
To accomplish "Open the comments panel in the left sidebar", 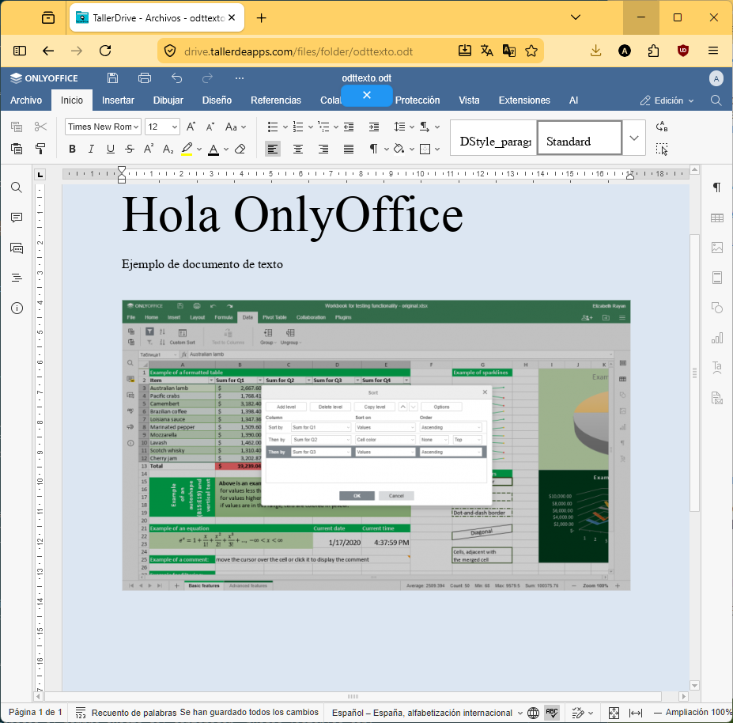I will (16, 218).
